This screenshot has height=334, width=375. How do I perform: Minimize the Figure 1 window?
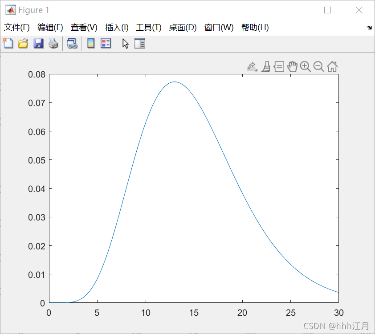(297, 10)
